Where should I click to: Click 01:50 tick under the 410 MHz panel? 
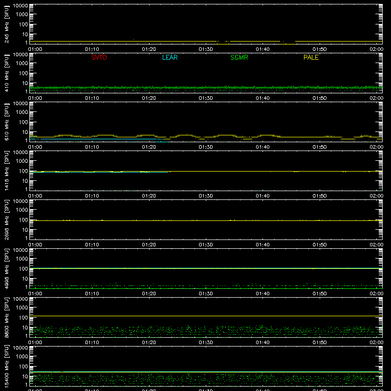(x=320, y=98)
